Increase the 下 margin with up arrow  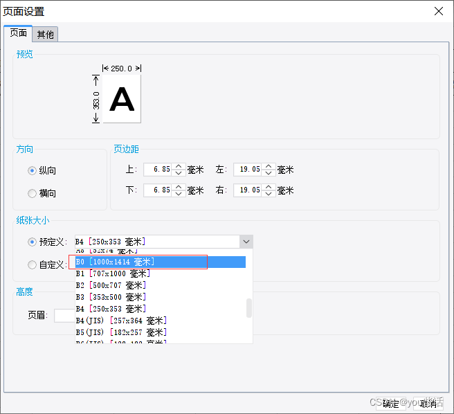[179, 187]
